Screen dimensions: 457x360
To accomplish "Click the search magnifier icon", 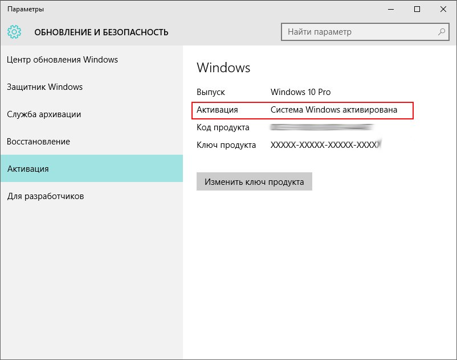I will tap(441, 32).
